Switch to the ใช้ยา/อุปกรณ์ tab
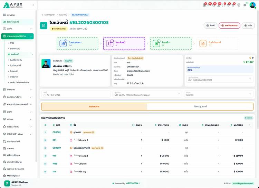The height and width of the screenshot is (188, 259). pos(200,106)
